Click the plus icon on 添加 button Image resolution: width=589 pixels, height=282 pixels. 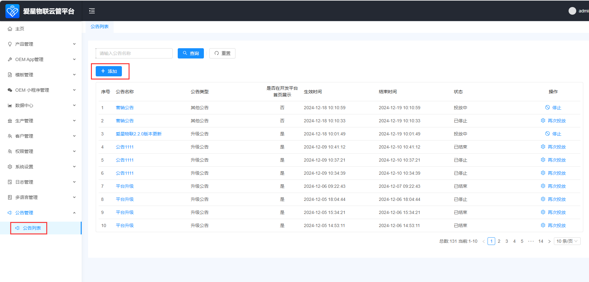point(103,71)
